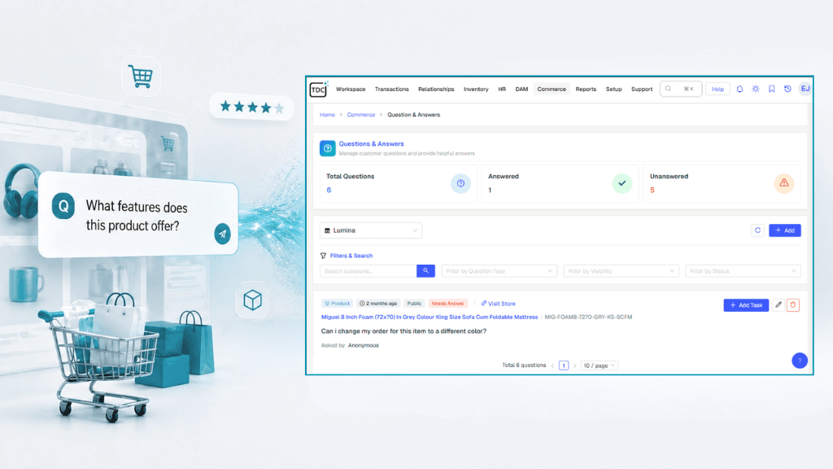This screenshot has height=469, width=833.
Task: Click the Needs Answer tag
Action: [447, 304]
